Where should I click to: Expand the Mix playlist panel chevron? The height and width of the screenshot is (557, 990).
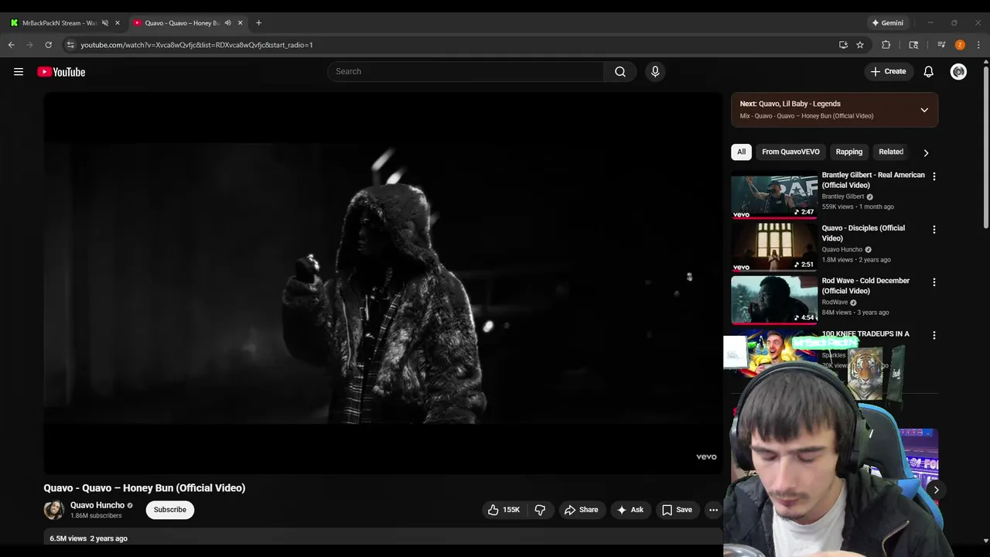924,110
